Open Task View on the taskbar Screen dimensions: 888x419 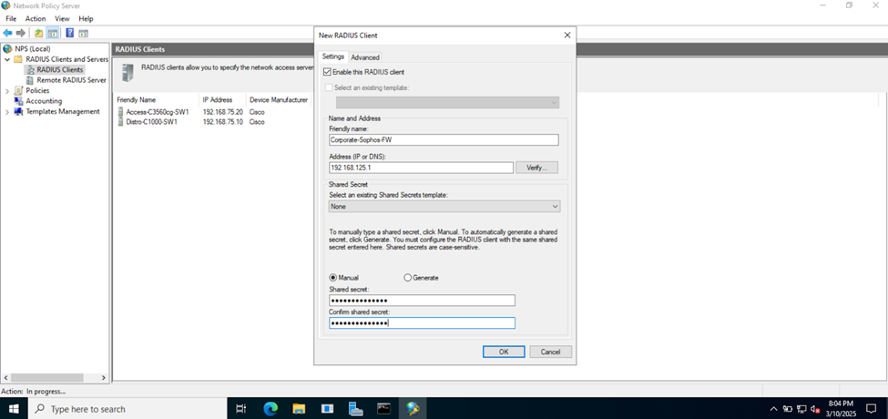coord(240,408)
